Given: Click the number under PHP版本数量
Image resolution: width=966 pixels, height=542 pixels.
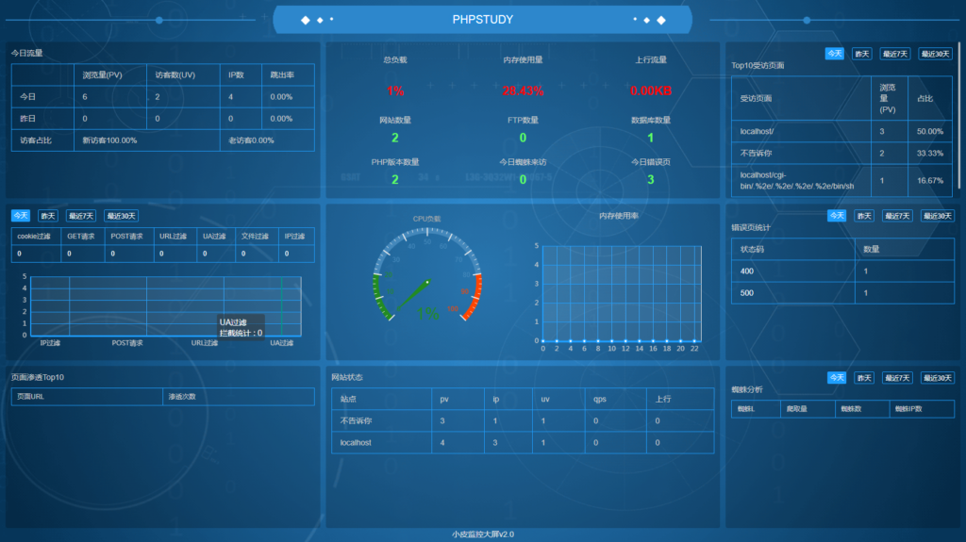Looking at the screenshot, I should coord(395,180).
